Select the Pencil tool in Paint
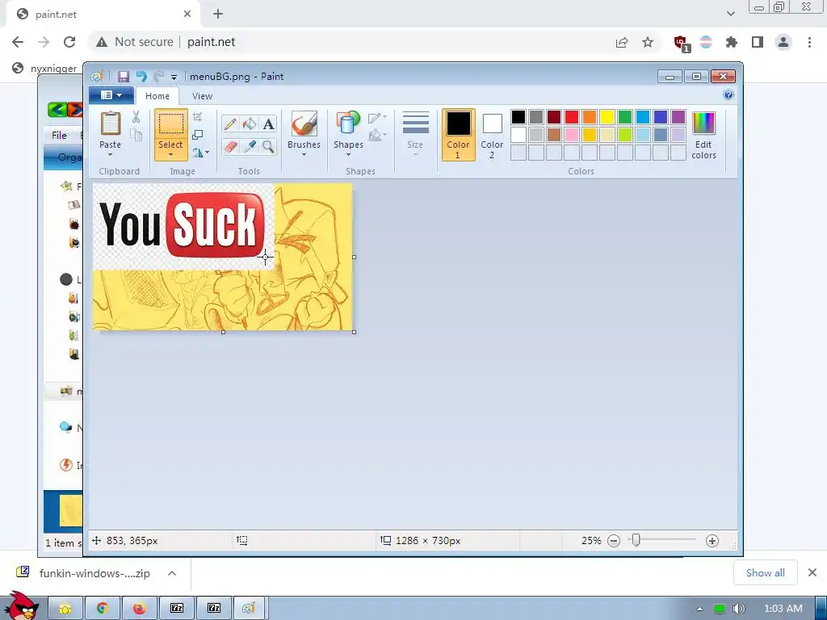Image resolution: width=827 pixels, height=620 pixels. click(x=230, y=124)
